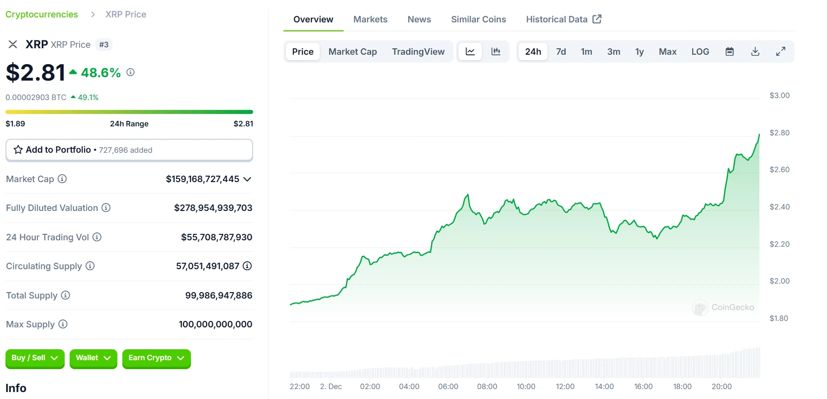Open the Total Supply info icon
Viewport: 827px width, 399px height.
[66, 295]
